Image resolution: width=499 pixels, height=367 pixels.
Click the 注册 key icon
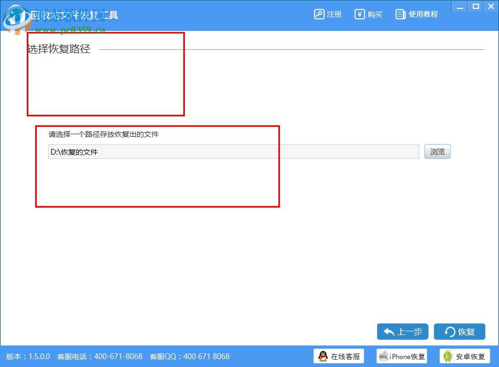coord(319,14)
